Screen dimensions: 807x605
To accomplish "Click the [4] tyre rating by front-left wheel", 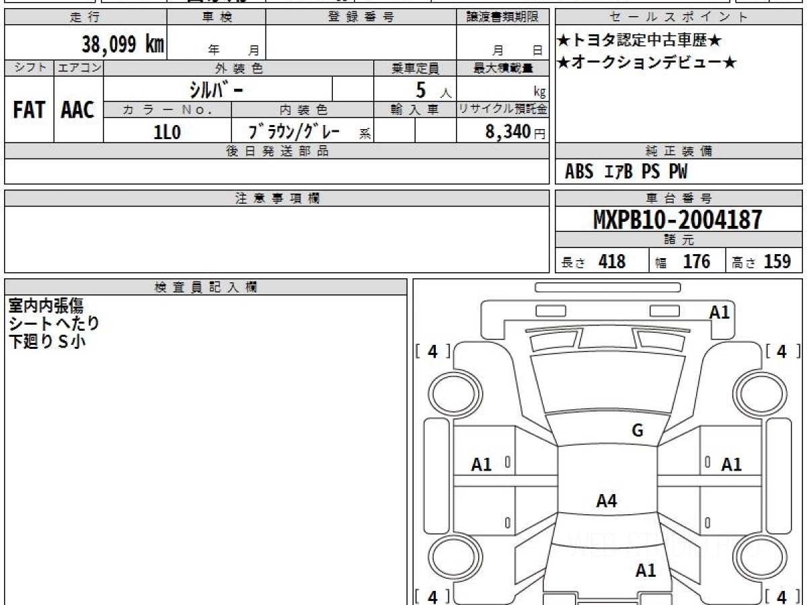I will (x=433, y=352).
